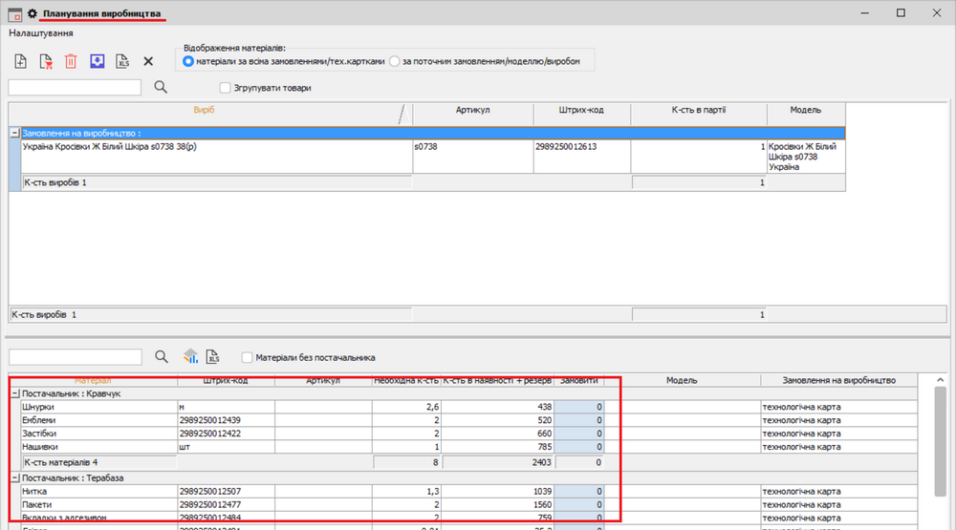Image resolution: width=956 pixels, height=530 pixels.
Task: Click the red trash delete icon
Action: coord(71,61)
